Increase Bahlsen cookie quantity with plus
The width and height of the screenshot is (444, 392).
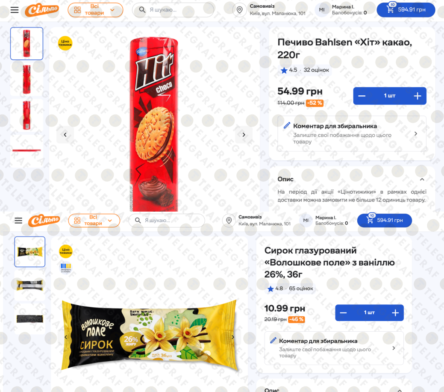click(x=417, y=96)
